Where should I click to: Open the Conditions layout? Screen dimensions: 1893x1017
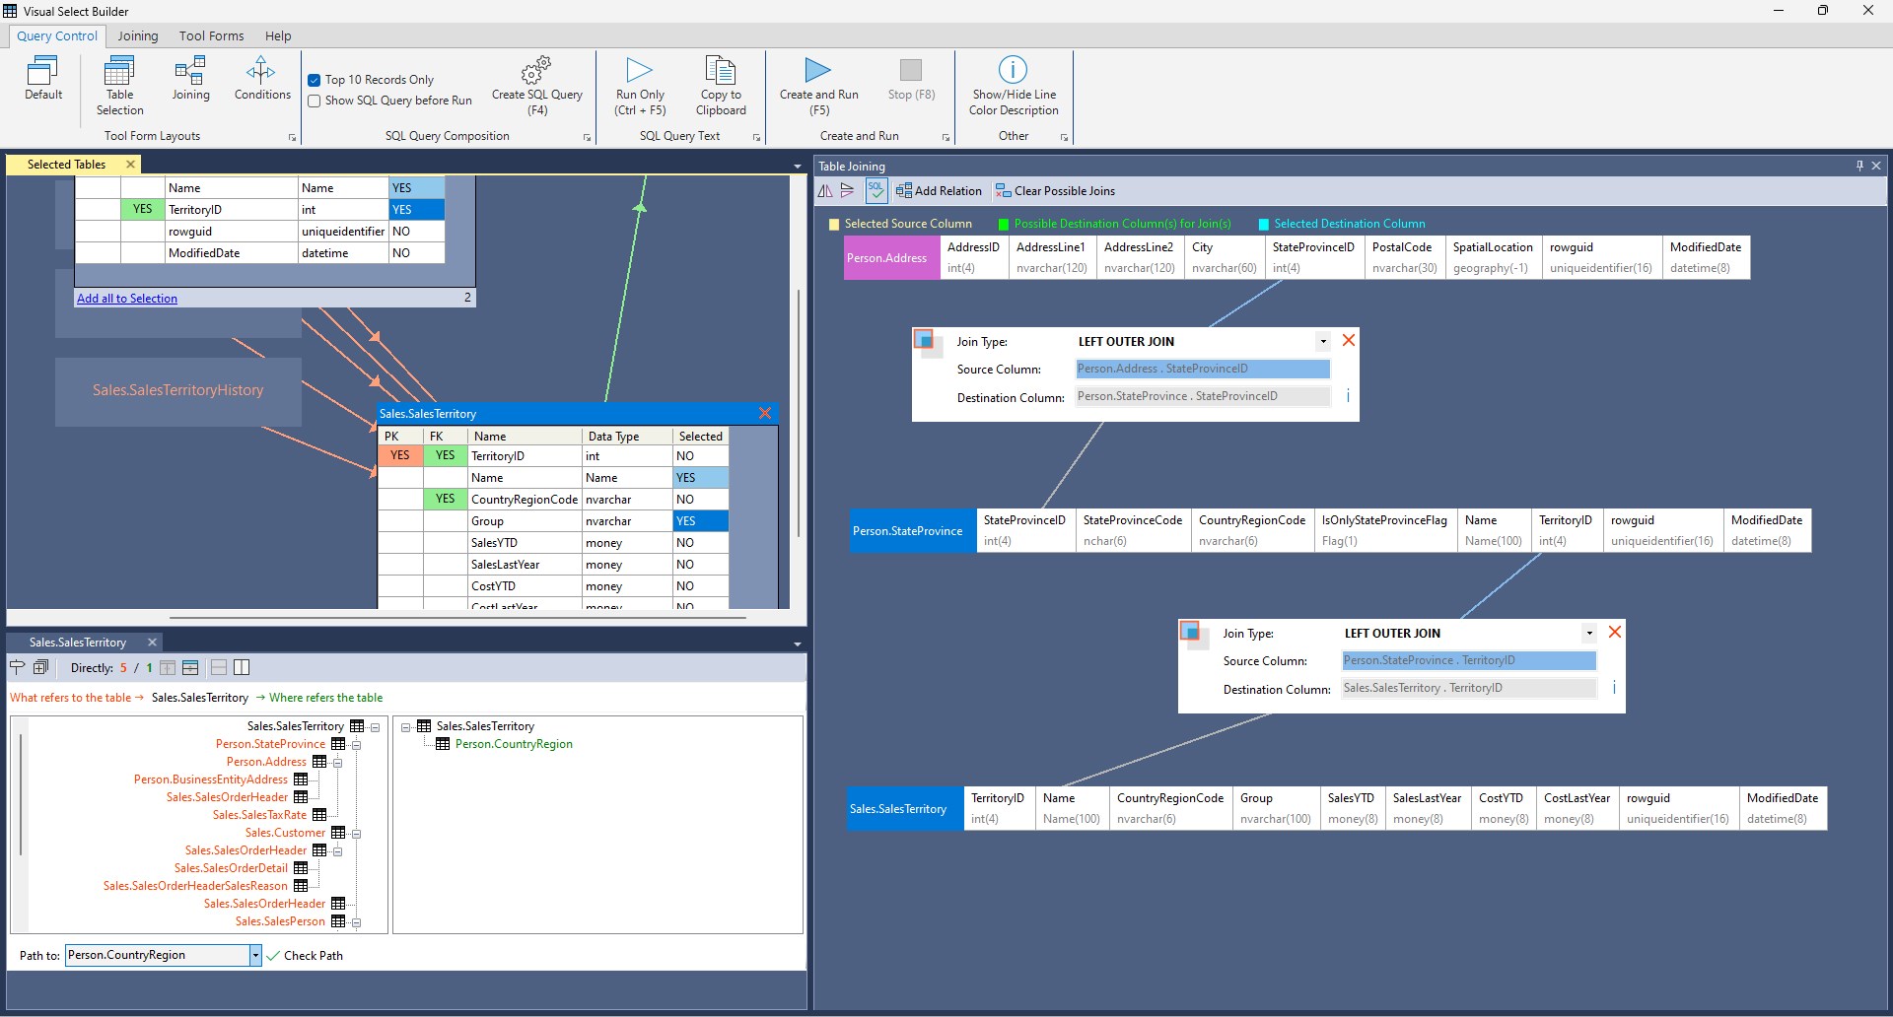[262, 78]
